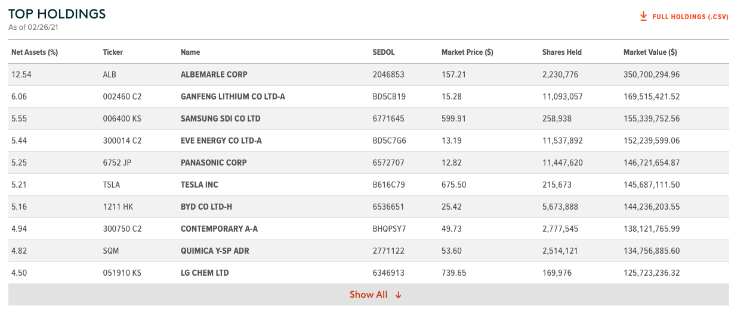This screenshot has height=315, width=756.
Task: Expand the table with Show All
Action: [368, 295]
